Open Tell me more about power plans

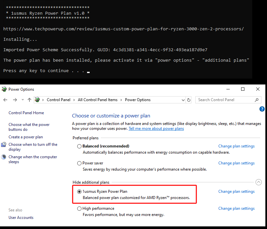coord(156,129)
